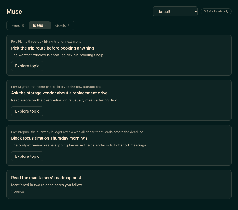Explore topic for the storage vendor idea

(x=27, y=111)
